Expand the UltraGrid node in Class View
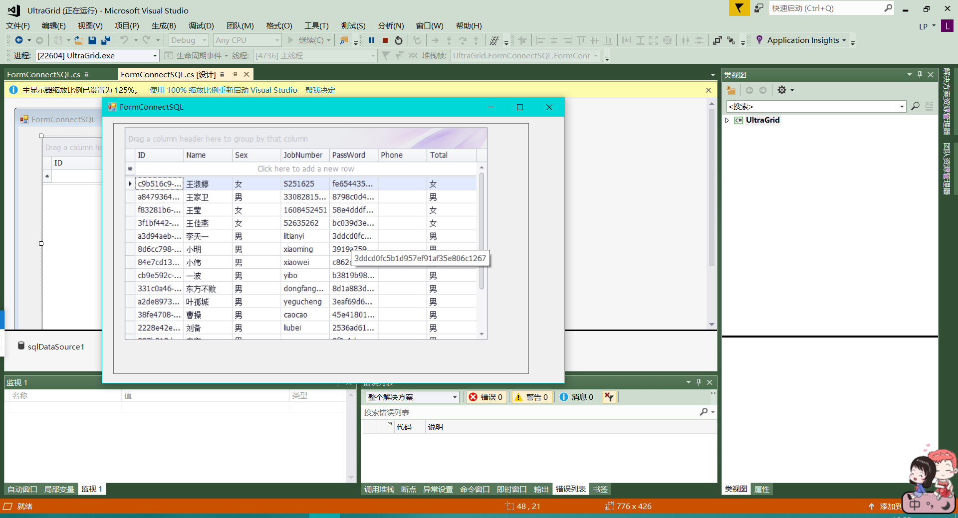Screen dimensions: 958x518 click(727, 120)
